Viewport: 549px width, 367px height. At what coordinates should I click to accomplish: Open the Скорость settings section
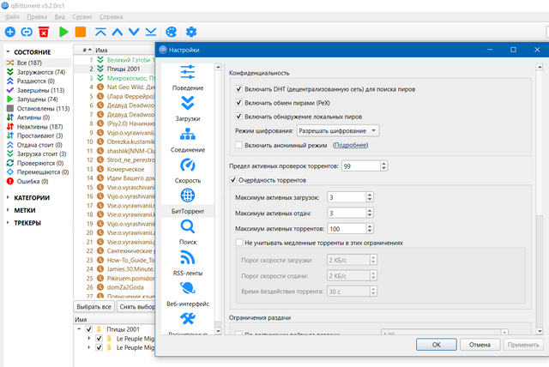pyautogui.click(x=188, y=171)
